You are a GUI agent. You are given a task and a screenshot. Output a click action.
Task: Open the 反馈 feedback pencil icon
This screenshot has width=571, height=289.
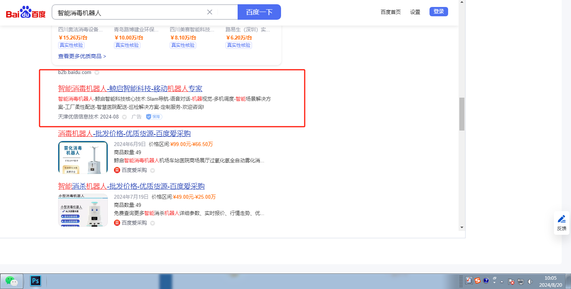pyautogui.click(x=562, y=219)
